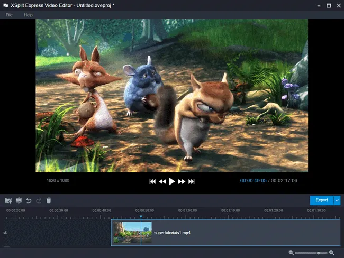Skip to end of video

tap(191, 181)
